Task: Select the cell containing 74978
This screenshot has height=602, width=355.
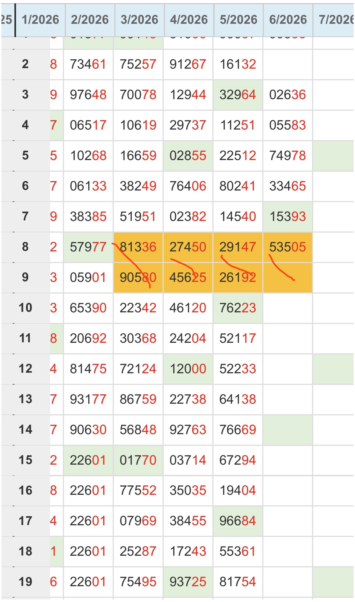Action: coord(288,156)
